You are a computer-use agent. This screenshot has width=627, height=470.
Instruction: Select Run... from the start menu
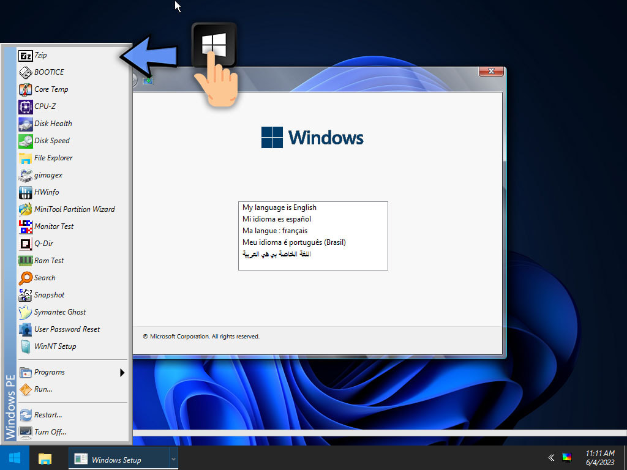tap(43, 389)
